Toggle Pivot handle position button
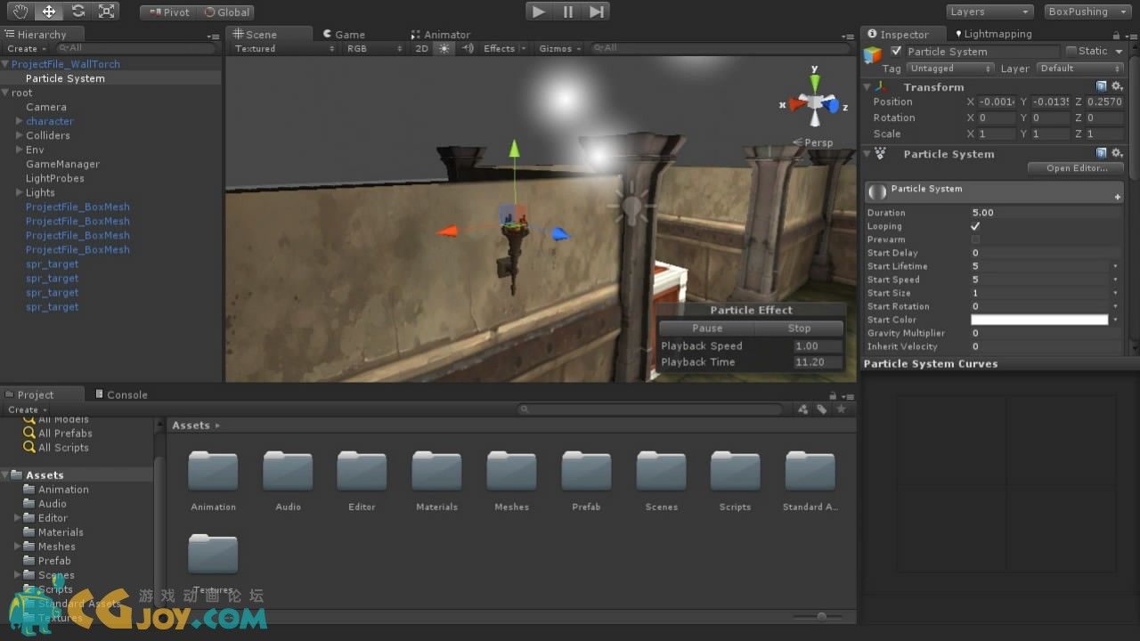 pos(167,12)
